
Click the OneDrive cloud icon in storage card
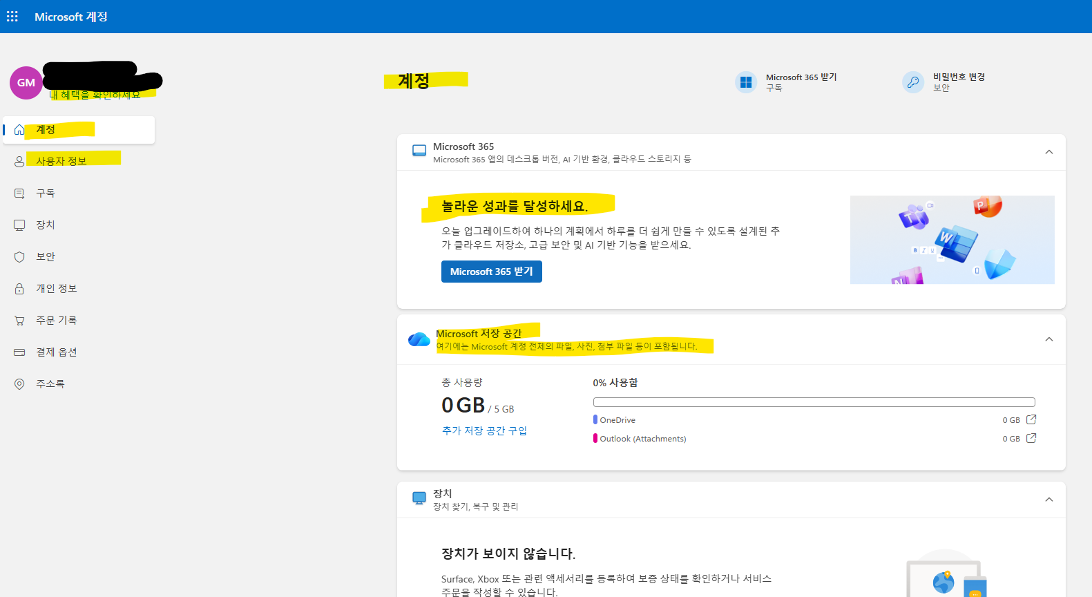point(419,339)
